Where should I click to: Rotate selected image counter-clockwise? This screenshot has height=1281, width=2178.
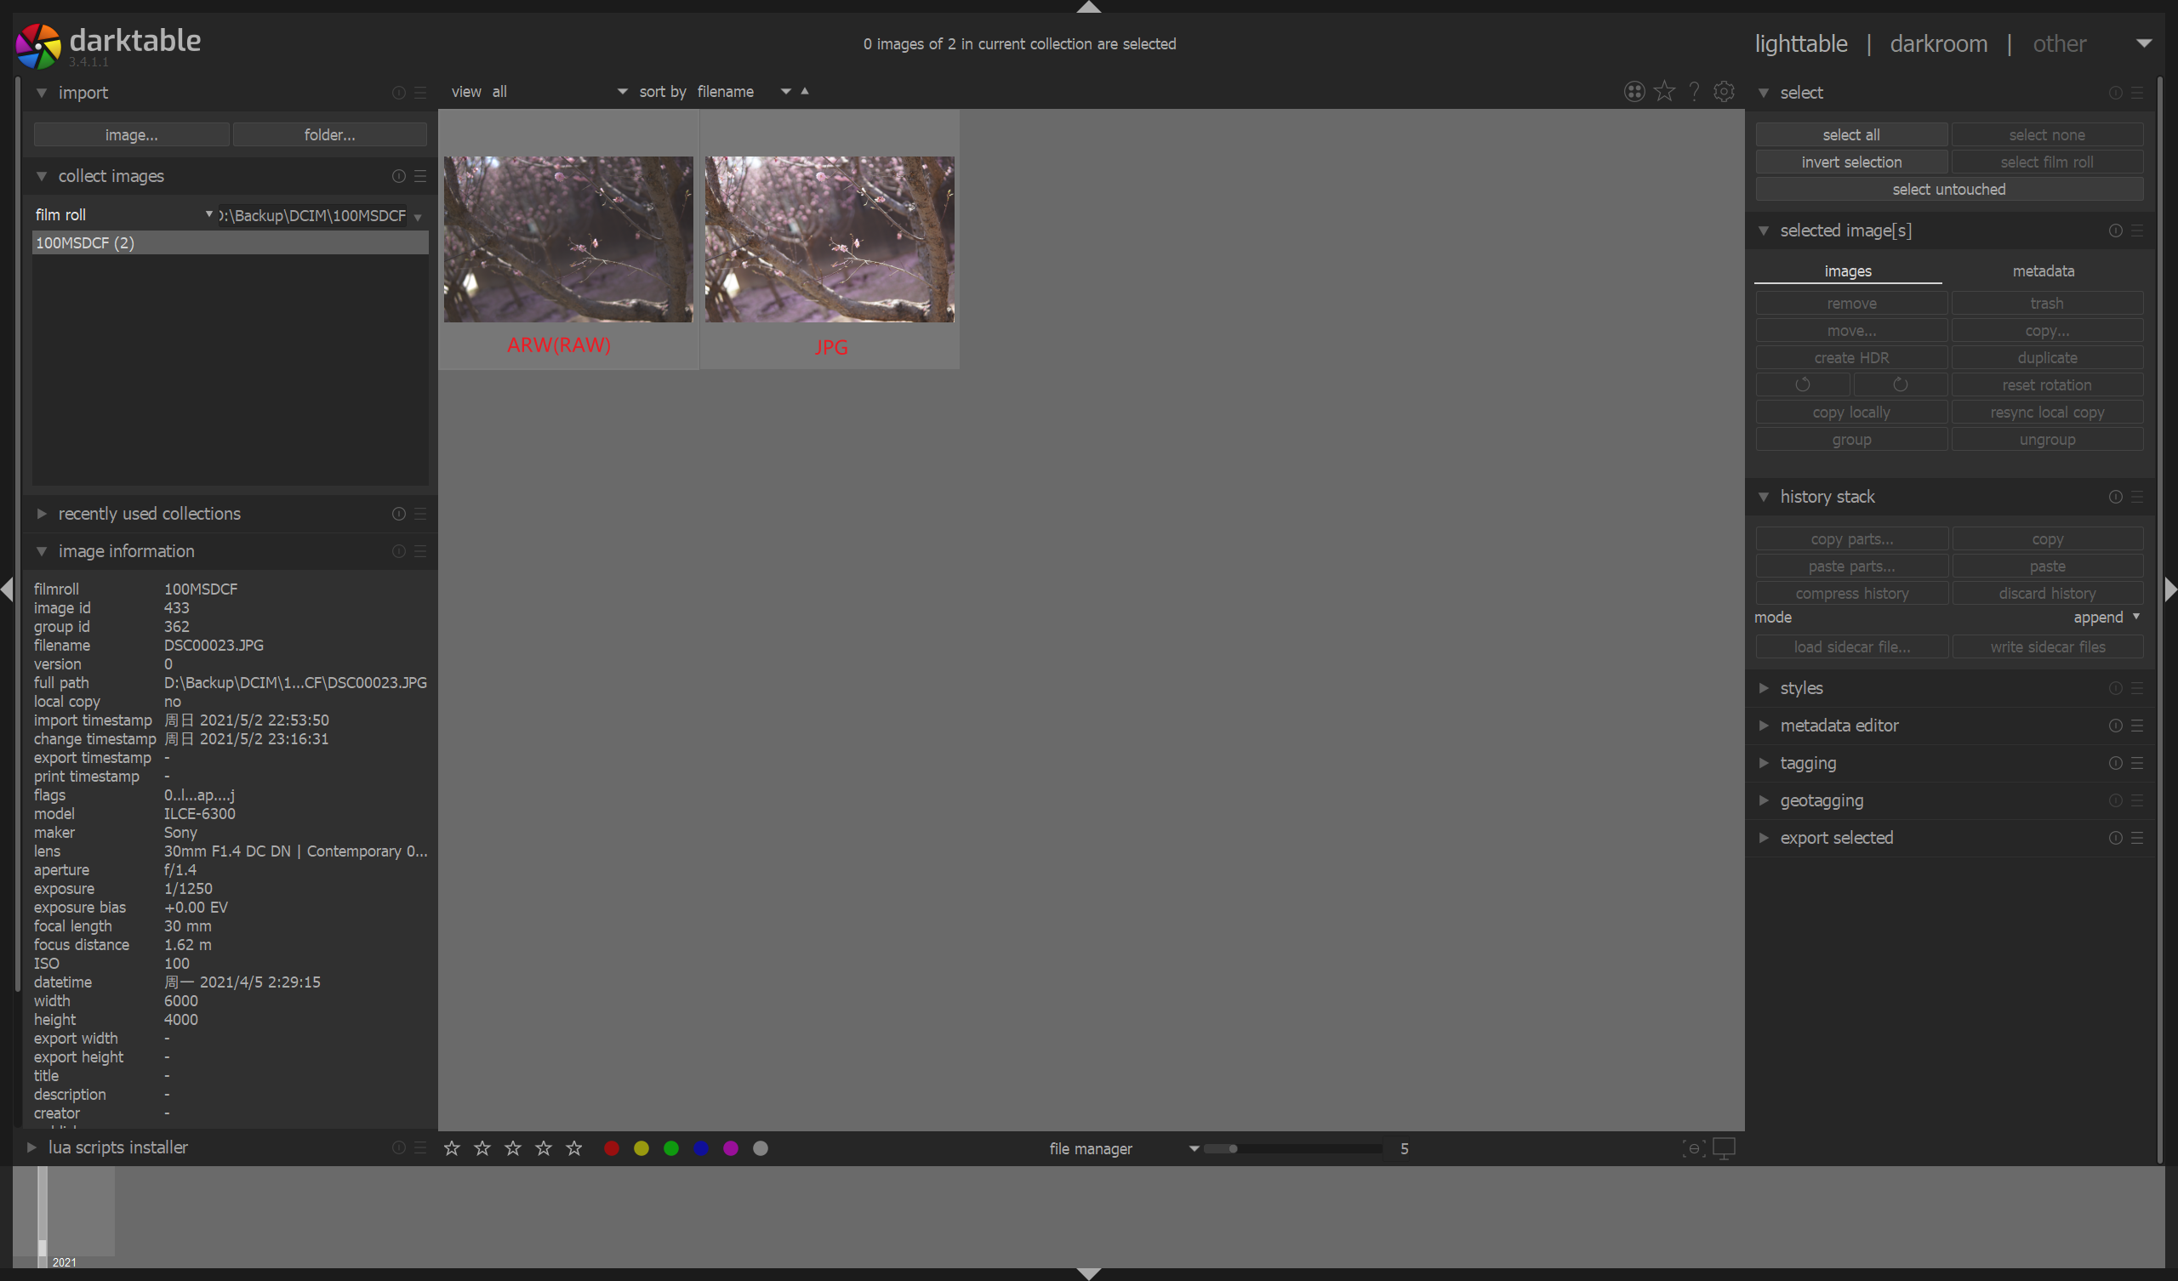pos(1804,384)
